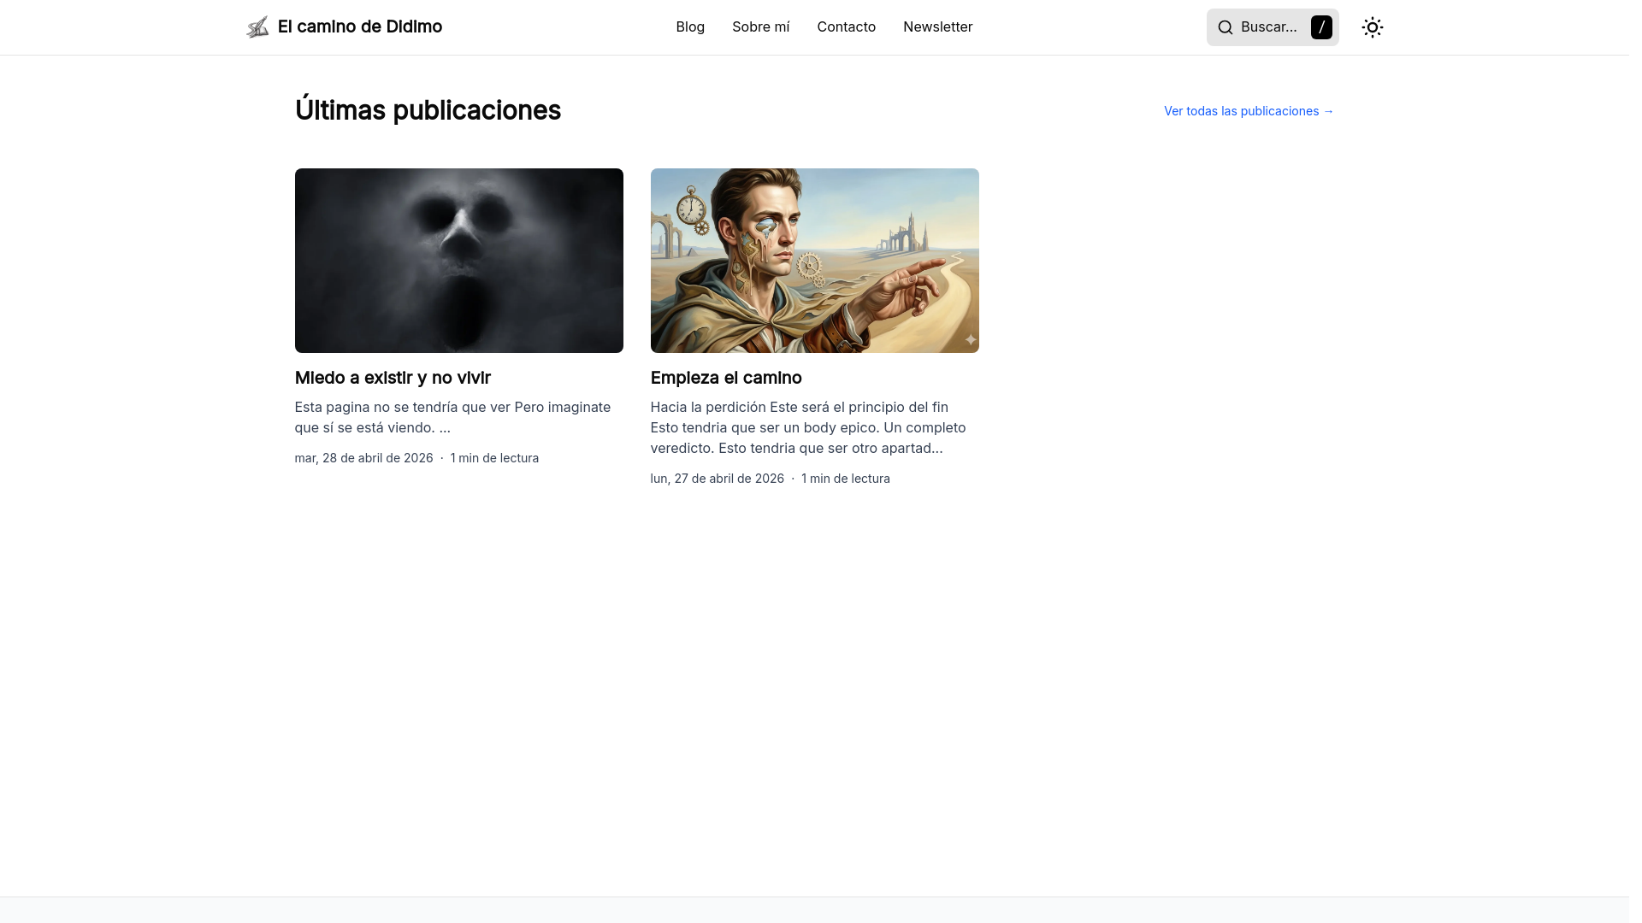The width and height of the screenshot is (1642, 923).
Task: Open the post Empieza el camino
Action: pos(726,378)
